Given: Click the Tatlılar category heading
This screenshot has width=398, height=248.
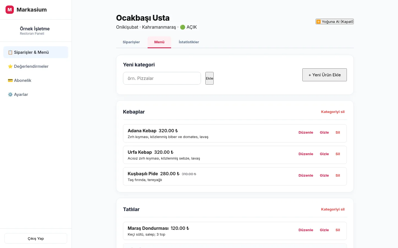Looking at the screenshot, I should pos(131,209).
